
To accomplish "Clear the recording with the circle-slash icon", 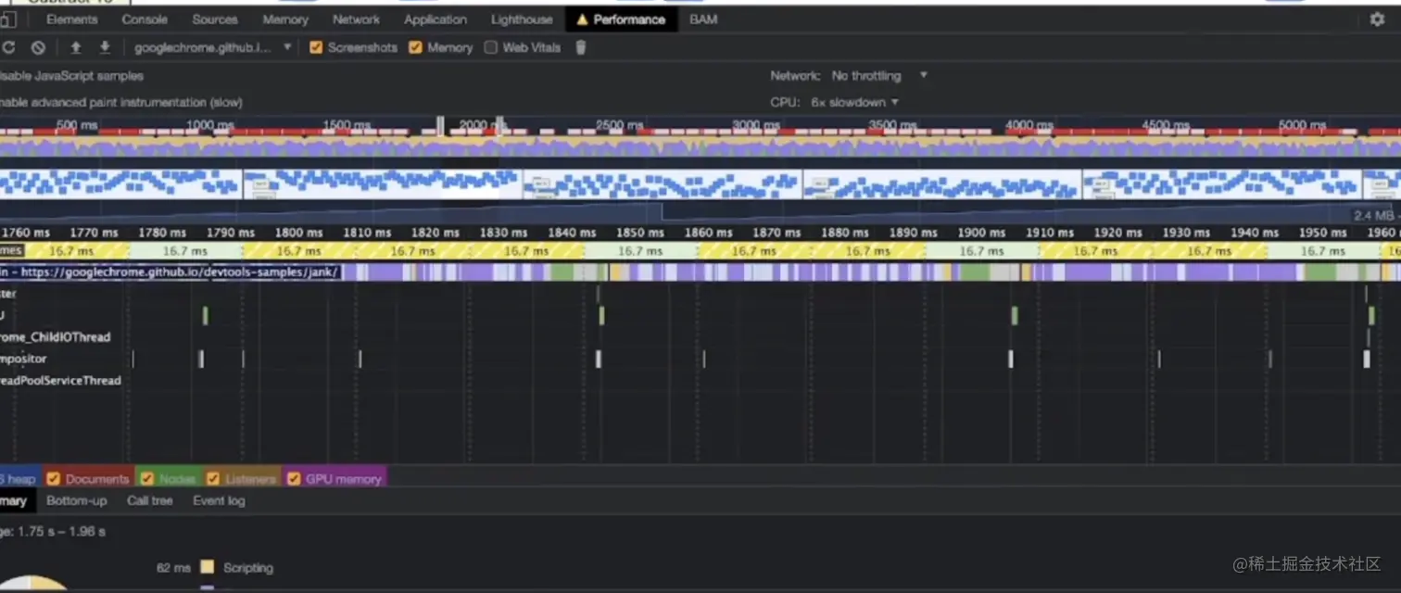I will point(38,47).
